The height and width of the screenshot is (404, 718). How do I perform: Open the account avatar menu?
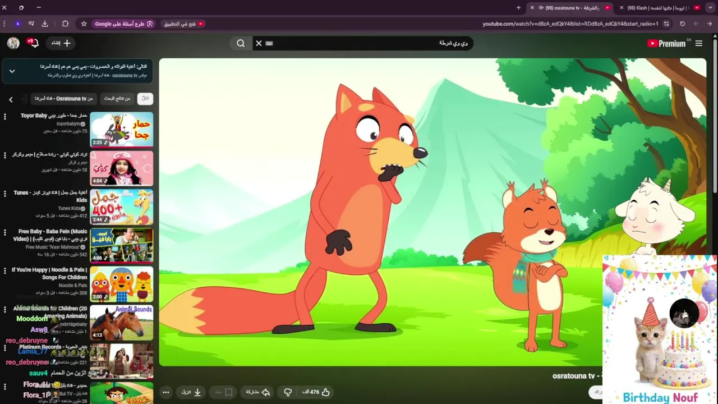coord(13,43)
